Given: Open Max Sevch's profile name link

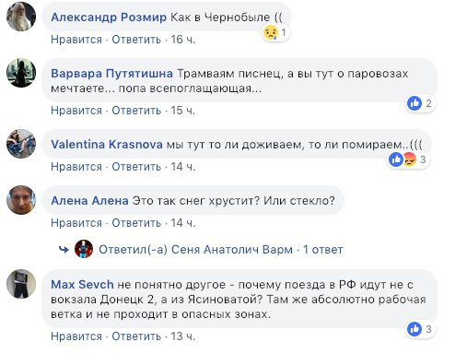Looking at the screenshot, I should coord(82,284).
